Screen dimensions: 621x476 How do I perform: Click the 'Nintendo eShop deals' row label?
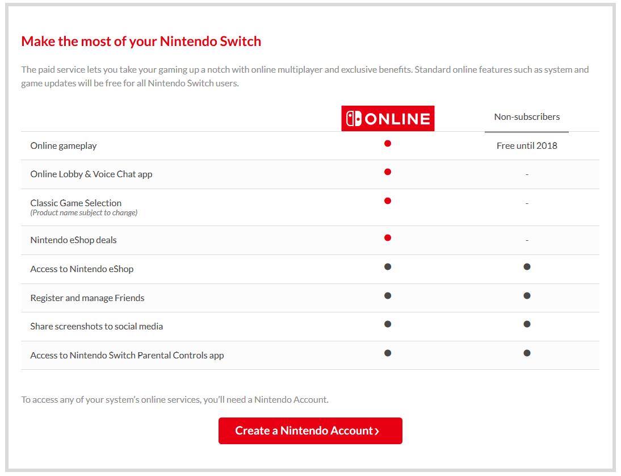tap(73, 240)
